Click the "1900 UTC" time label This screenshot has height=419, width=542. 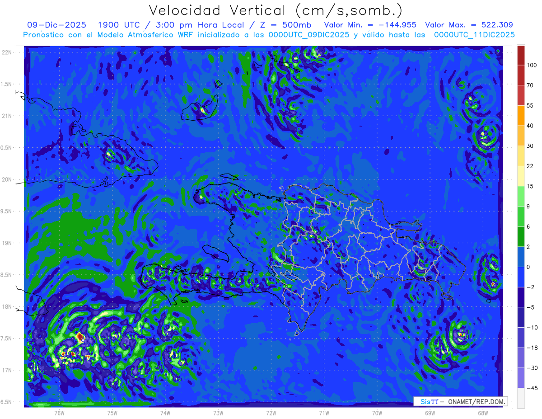click(120, 25)
